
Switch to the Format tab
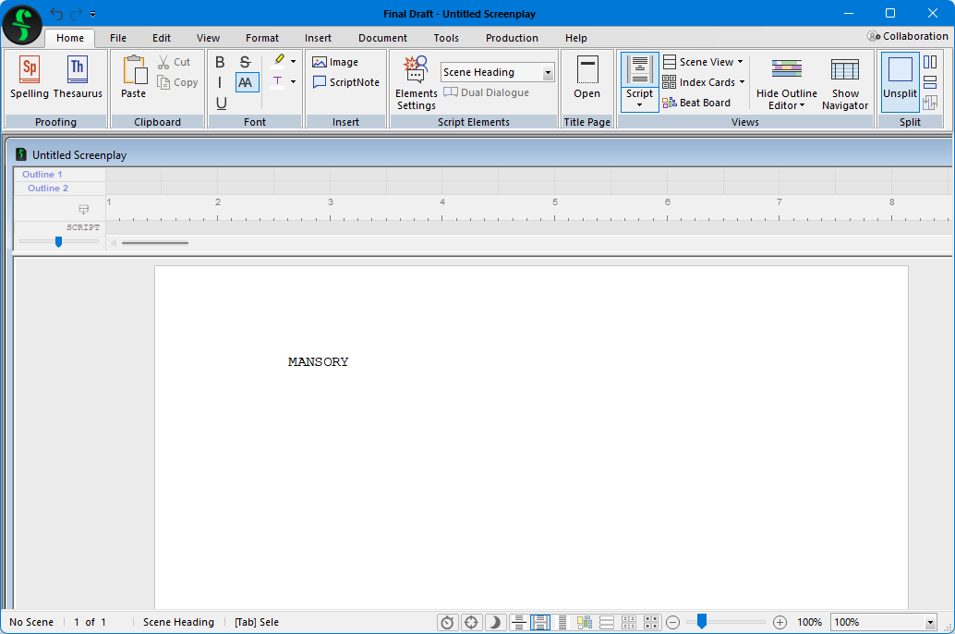pyautogui.click(x=262, y=38)
